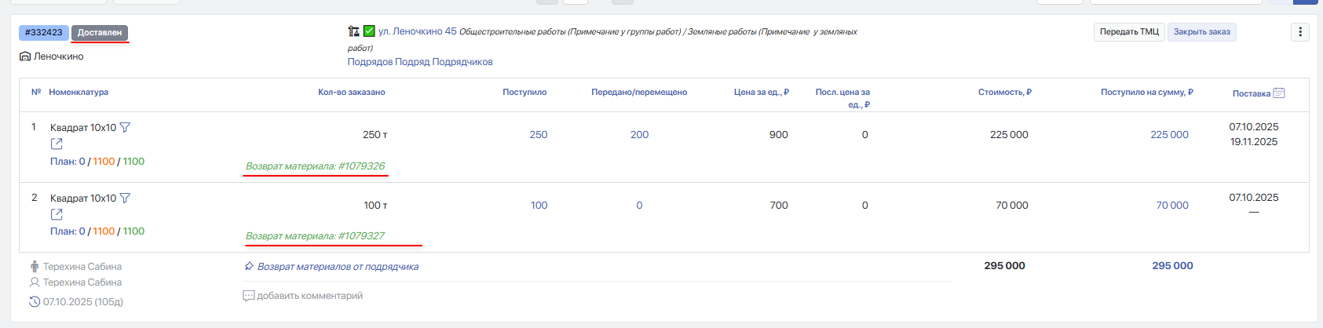The height and width of the screenshot is (328, 1323).
Task: Open external link icon under first item
Action: [57, 144]
